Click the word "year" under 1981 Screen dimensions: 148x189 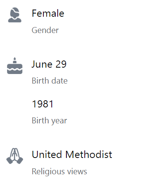point(59,121)
